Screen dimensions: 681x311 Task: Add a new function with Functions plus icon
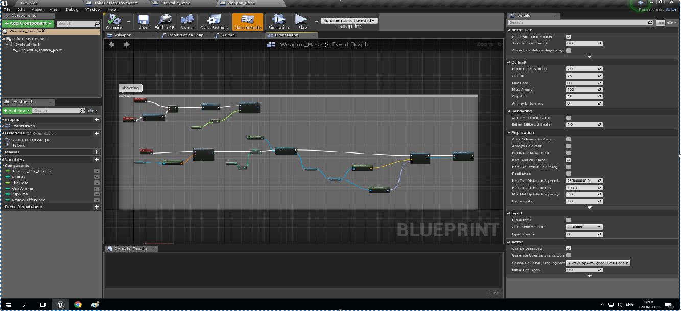pos(97,133)
